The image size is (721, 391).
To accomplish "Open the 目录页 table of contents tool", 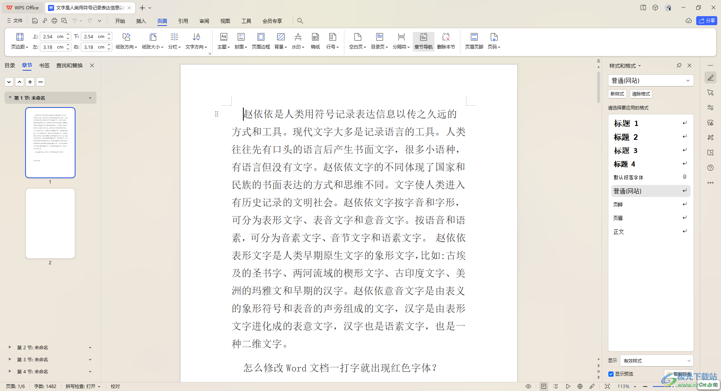I will coord(379,41).
